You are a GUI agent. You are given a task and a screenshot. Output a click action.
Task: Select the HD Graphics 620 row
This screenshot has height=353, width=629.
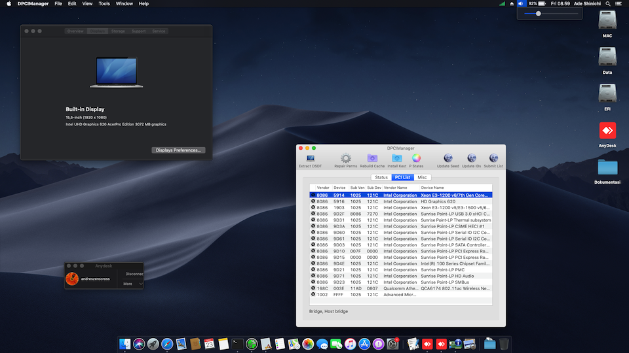(401, 201)
